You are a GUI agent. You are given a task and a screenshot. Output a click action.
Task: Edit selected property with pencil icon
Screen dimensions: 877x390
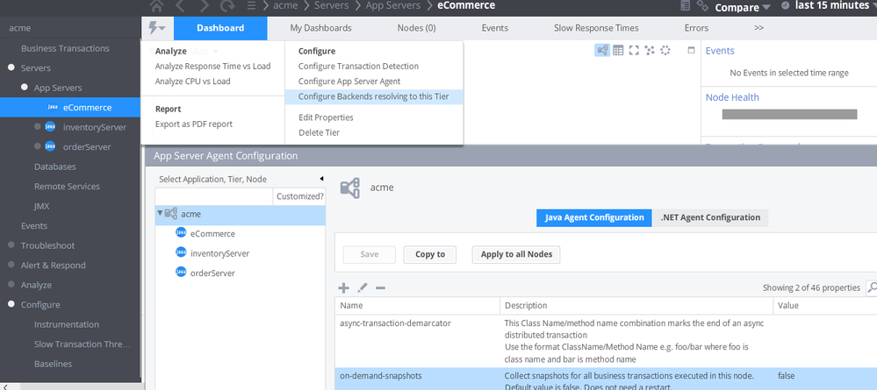pyautogui.click(x=363, y=287)
